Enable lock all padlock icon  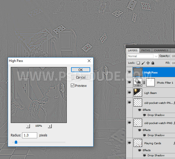tap(153, 63)
